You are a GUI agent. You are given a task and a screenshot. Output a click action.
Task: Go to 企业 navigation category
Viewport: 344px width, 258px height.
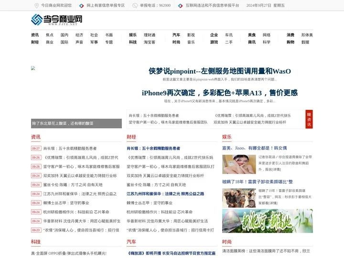[214, 35]
